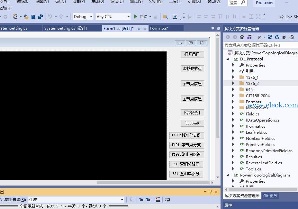Click the designer horizontal scrollbar thumb
The width and height of the screenshot is (298, 209).
tap(153, 183)
